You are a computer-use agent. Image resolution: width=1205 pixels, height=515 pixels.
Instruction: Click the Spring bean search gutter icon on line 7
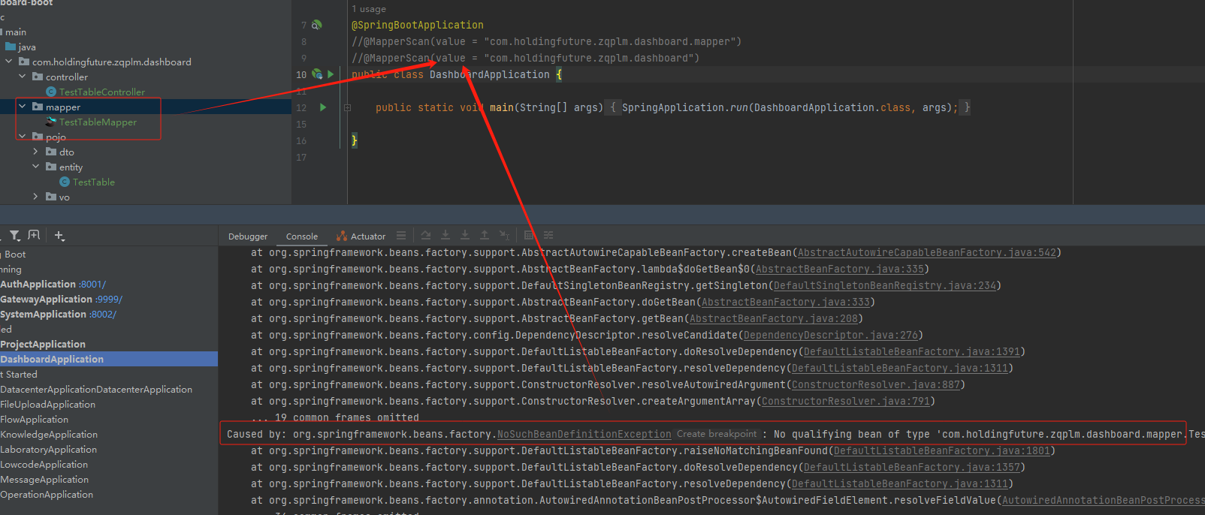coord(316,25)
